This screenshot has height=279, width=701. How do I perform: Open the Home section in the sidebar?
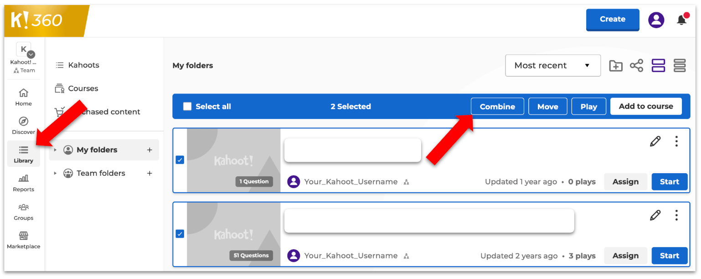coord(23,96)
